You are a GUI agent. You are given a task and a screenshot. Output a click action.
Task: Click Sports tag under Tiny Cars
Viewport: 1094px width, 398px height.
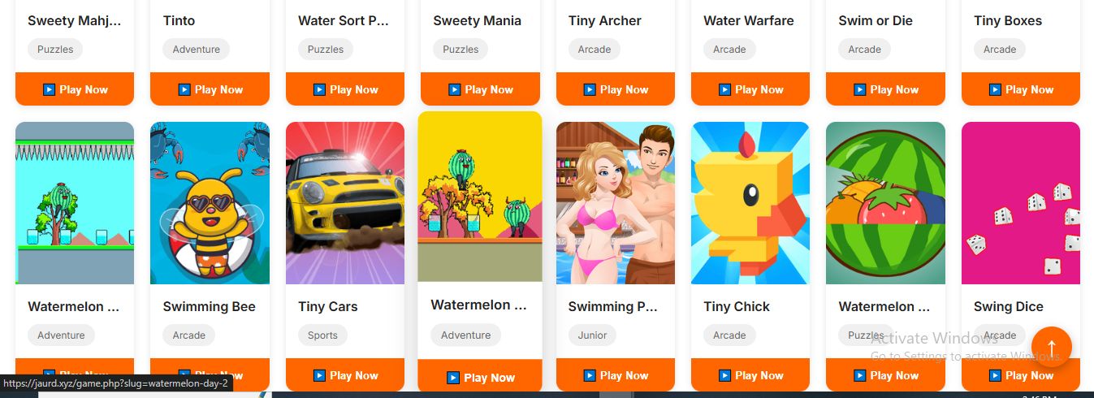(x=322, y=335)
